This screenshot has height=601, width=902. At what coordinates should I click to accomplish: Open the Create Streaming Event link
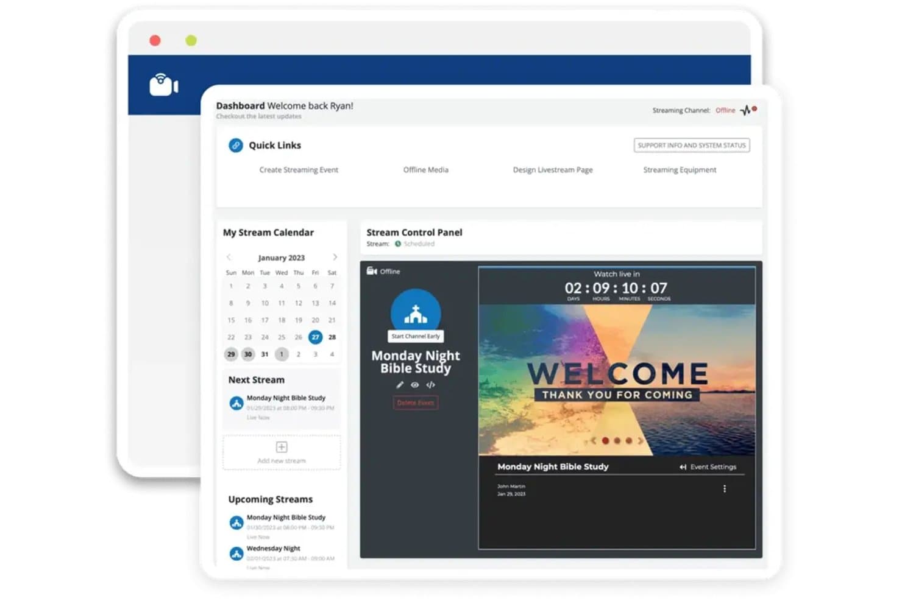(299, 170)
